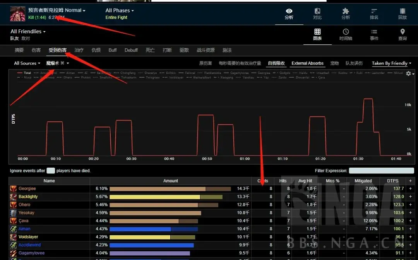This screenshot has width=418, height=260.
Task: Toggle the 自我吸收 option
Action: coord(276,63)
